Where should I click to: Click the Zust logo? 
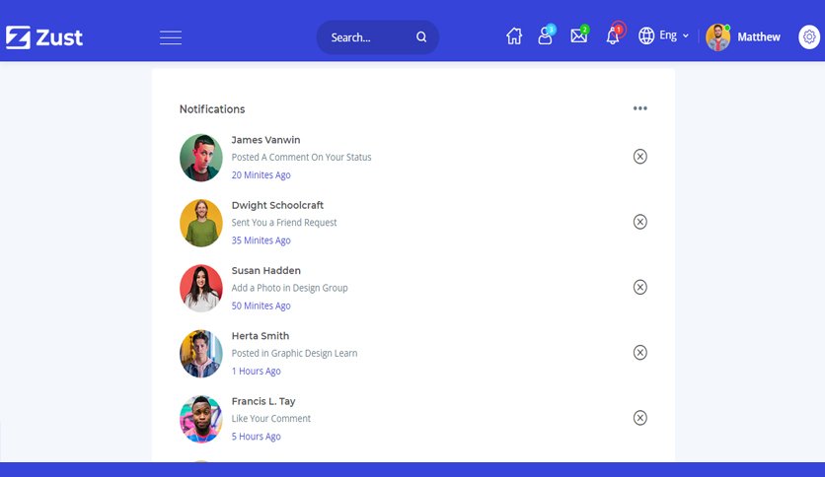tap(44, 37)
